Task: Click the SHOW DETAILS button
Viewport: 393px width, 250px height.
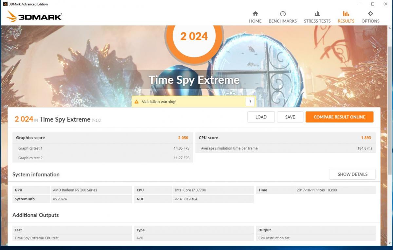Action: coord(352,174)
